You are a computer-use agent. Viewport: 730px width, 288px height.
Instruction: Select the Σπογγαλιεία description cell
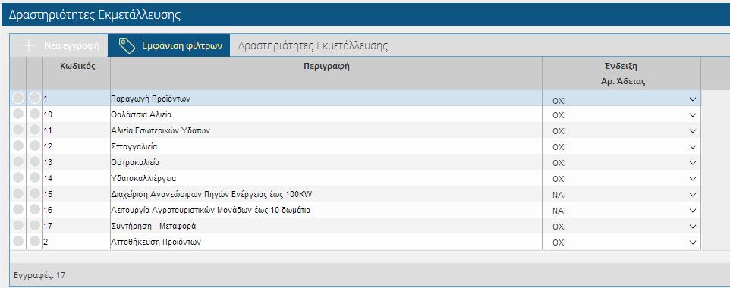pyautogui.click(x=326, y=146)
